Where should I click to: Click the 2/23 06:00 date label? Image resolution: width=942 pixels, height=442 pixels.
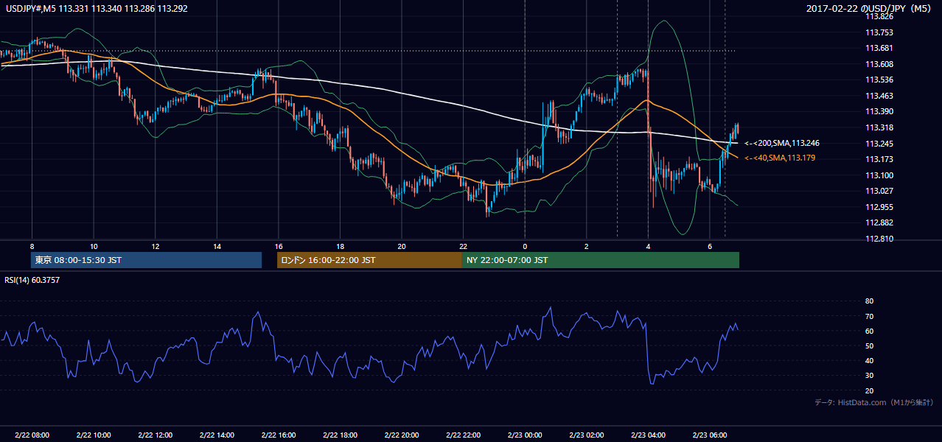pyautogui.click(x=709, y=435)
